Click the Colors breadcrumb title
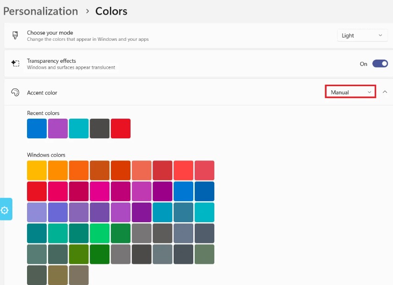Viewport: 393px width, 285px height. click(x=111, y=11)
